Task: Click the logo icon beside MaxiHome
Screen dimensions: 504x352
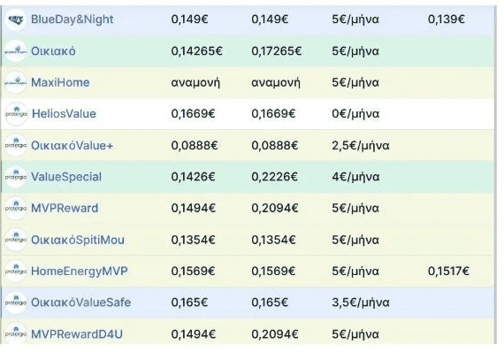Action: click(15, 82)
